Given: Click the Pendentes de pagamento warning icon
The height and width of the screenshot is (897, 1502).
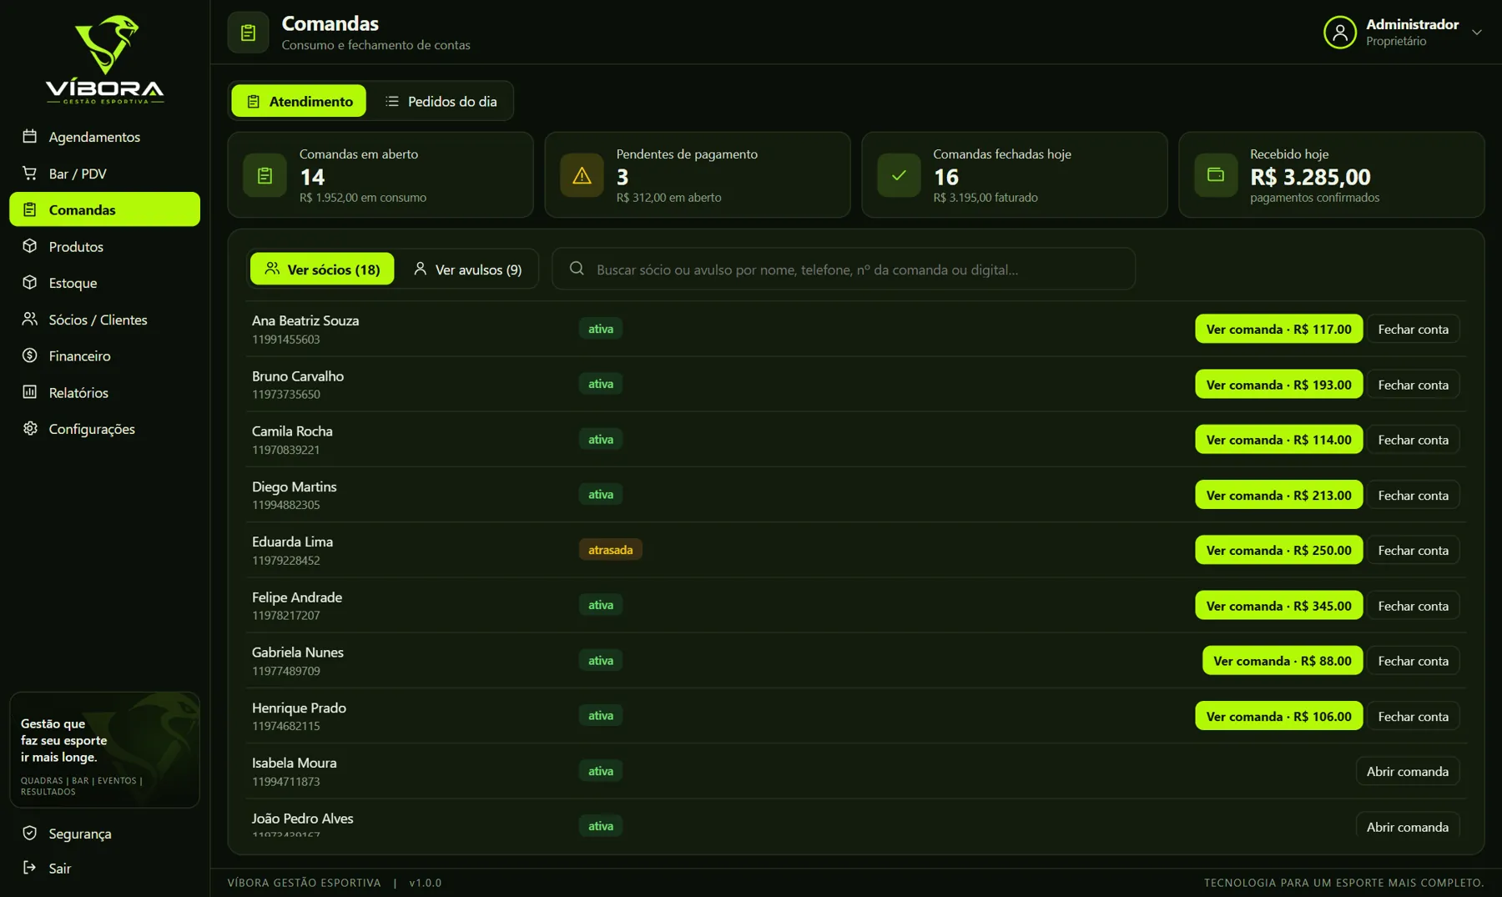Looking at the screenshot, I should coord(582,175).
